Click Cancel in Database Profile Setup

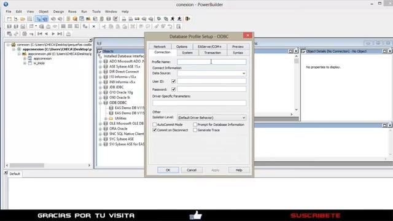pos(192,170)
